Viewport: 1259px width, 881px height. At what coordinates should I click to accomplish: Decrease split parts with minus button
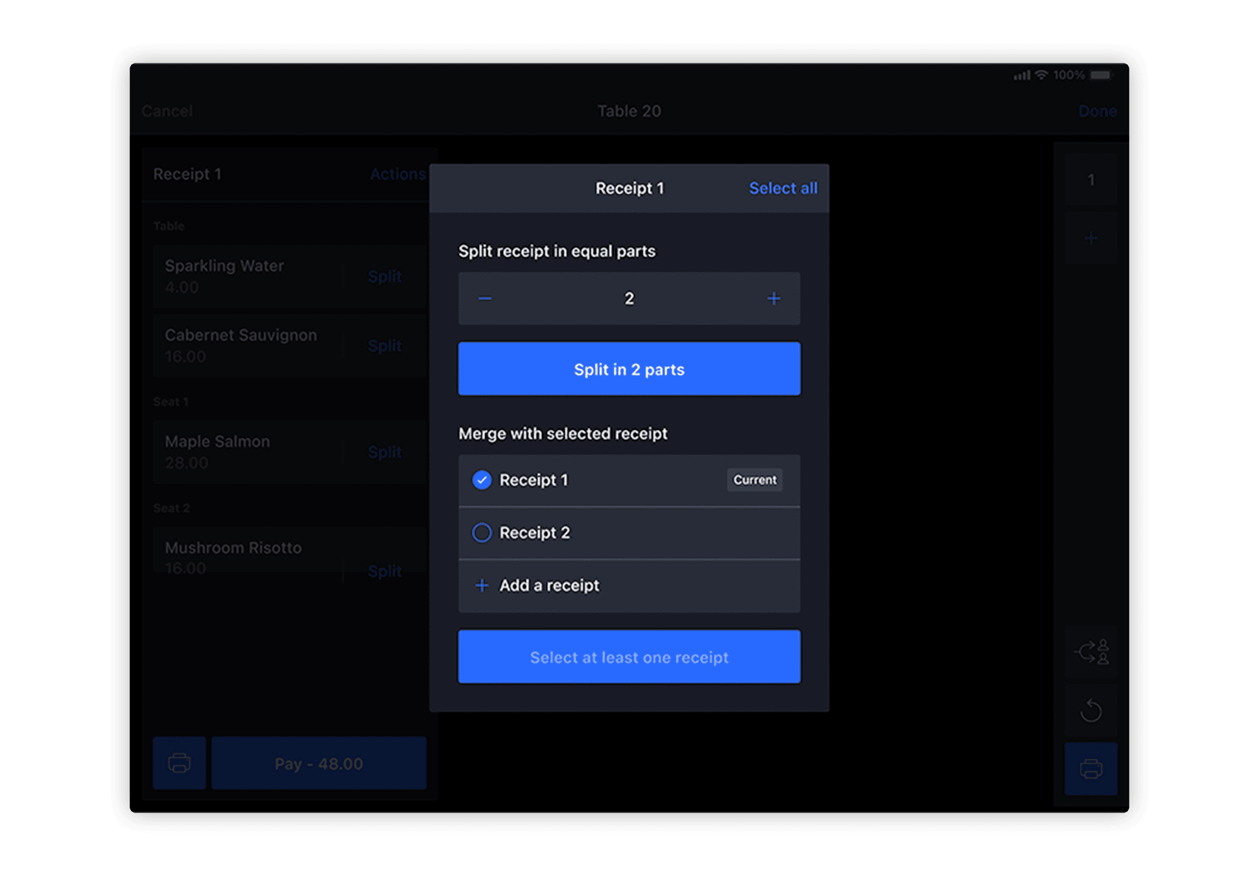(485, 298)
